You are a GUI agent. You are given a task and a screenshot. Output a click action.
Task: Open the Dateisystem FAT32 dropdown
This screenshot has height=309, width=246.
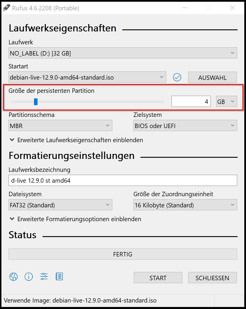coord(60,205)
